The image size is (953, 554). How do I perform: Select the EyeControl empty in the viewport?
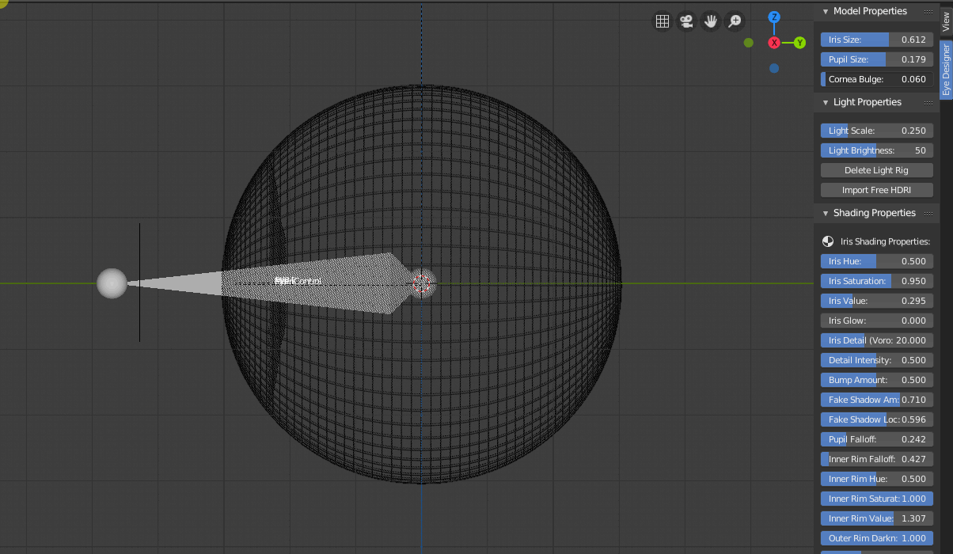pyautogui.click(x=299, y=281)
